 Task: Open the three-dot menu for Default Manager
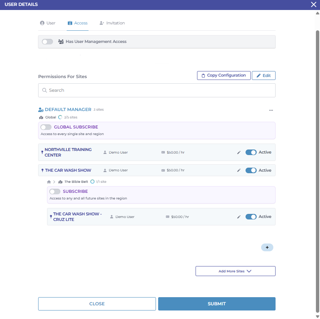click(271, 110)
